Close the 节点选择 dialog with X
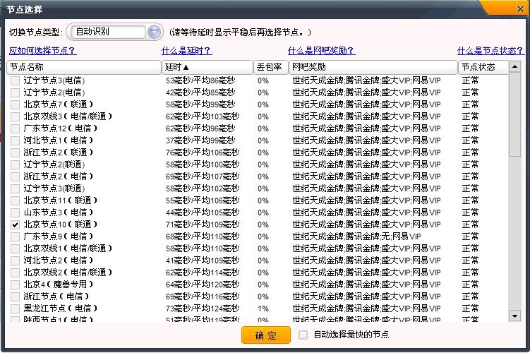This screenshot has width=530, height=353. [520, 9]
